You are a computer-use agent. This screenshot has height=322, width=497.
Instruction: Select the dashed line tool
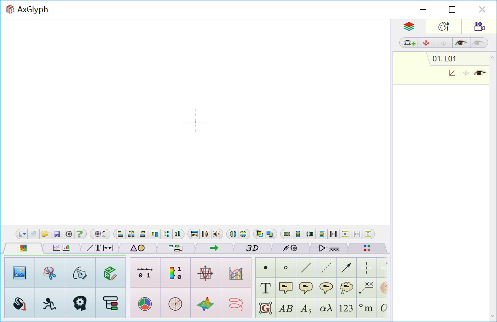[326, 268]
